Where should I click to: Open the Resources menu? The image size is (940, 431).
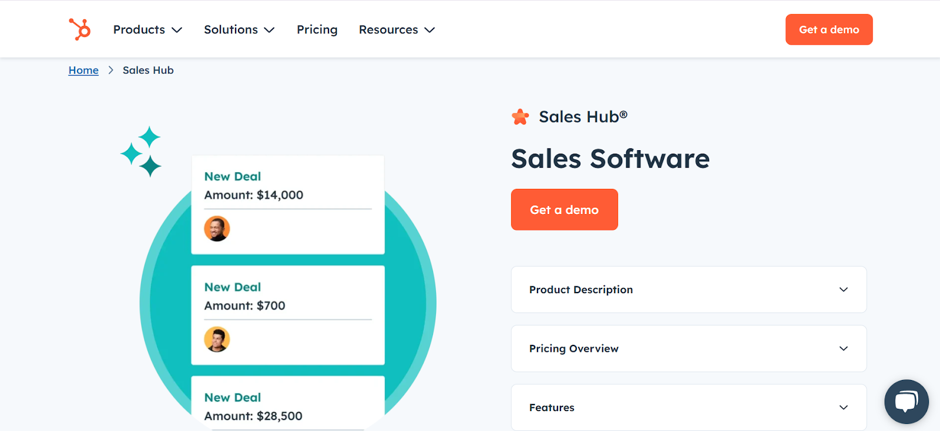397,29
